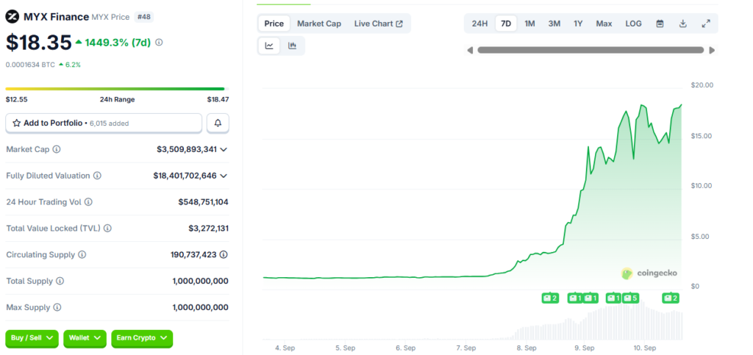Select the 24H time range
The width and height of the screenshot is (753, 355).
(x=479, y=24)
